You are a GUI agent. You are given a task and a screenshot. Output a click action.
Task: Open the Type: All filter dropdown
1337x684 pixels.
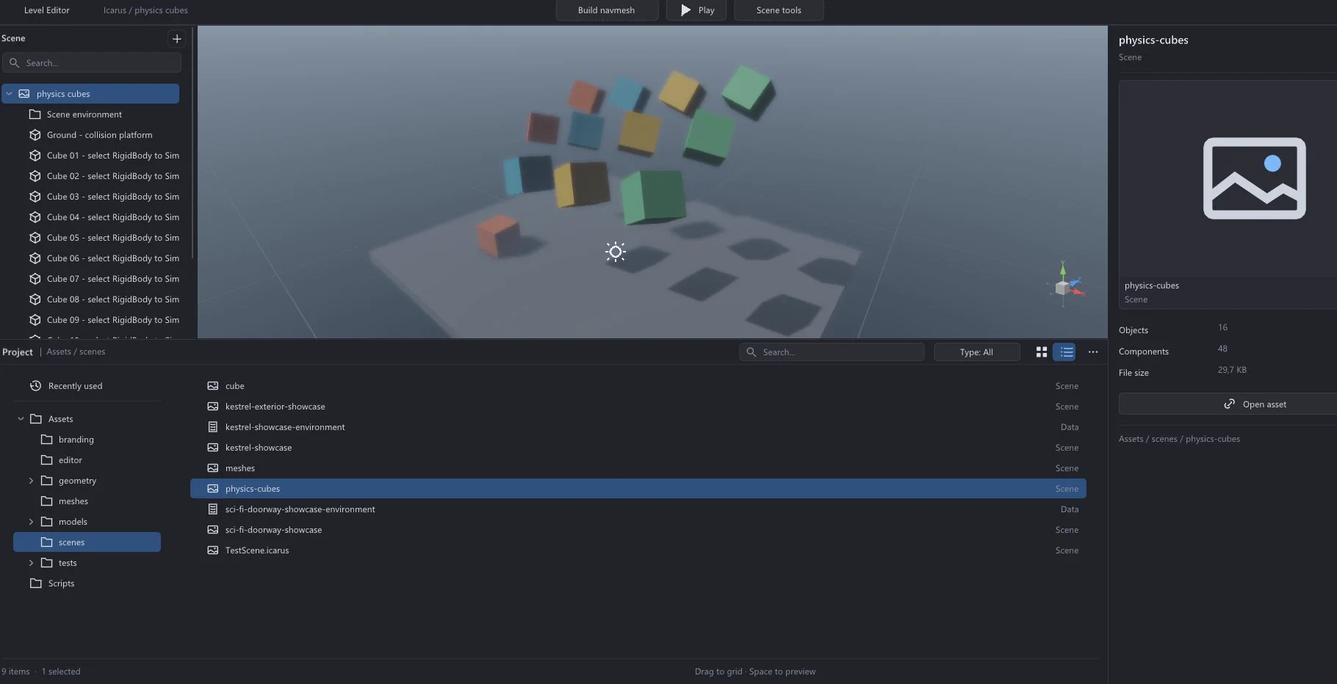pyautogui.click(x=976, y=352)
